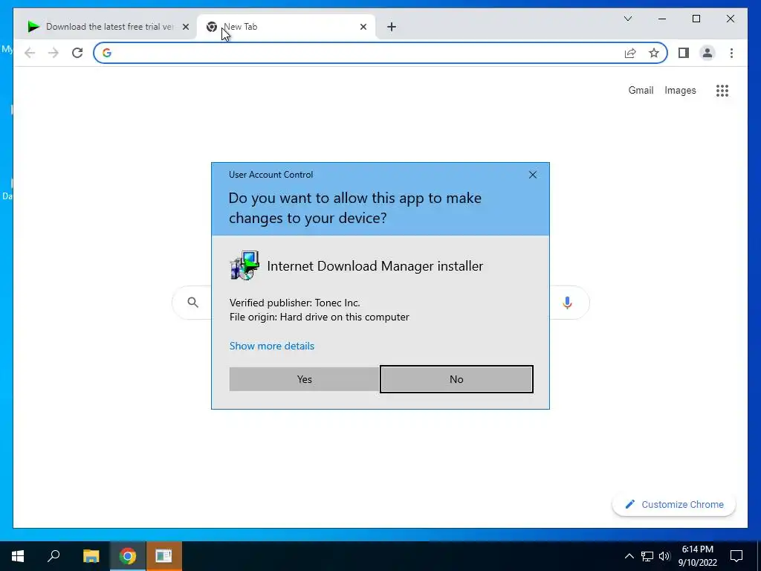The width and height of the screenshot is (761, 571).
Task: Open the volume tray icon
Action: pos(664,556)
